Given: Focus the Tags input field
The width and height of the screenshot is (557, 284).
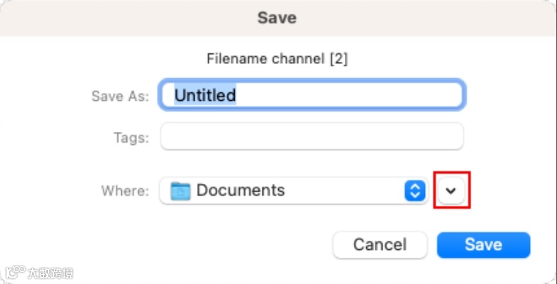Looking at the screenshot, I should (312, 137).
